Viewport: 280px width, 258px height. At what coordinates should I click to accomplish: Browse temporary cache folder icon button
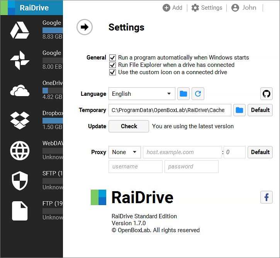coord(239,110)
